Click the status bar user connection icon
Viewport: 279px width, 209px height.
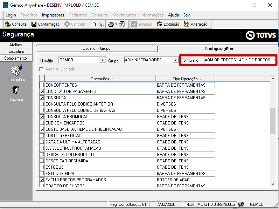click(241, 204)
